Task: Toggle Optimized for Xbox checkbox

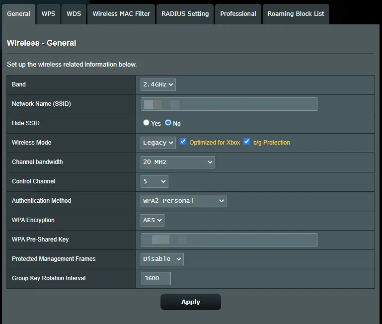Action: click(x=183, y=142)
